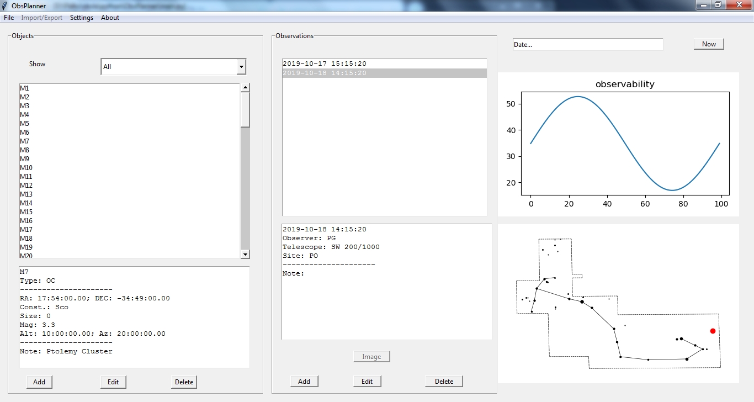Click the objects list scrollbar thumb
This screenshot has width=754, height=402.
coord(245,109)
